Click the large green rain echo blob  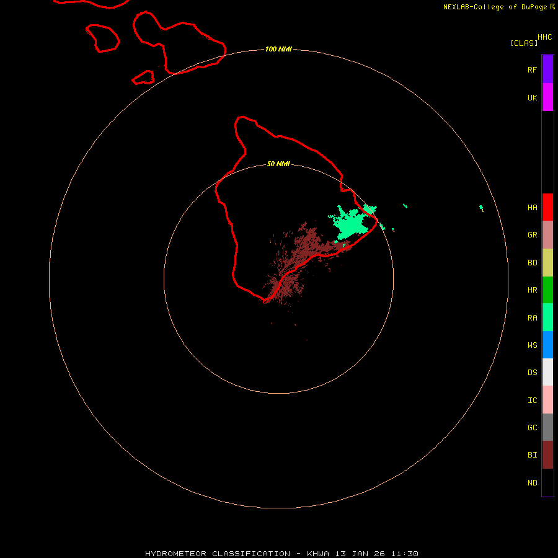(x=350, y=224)
